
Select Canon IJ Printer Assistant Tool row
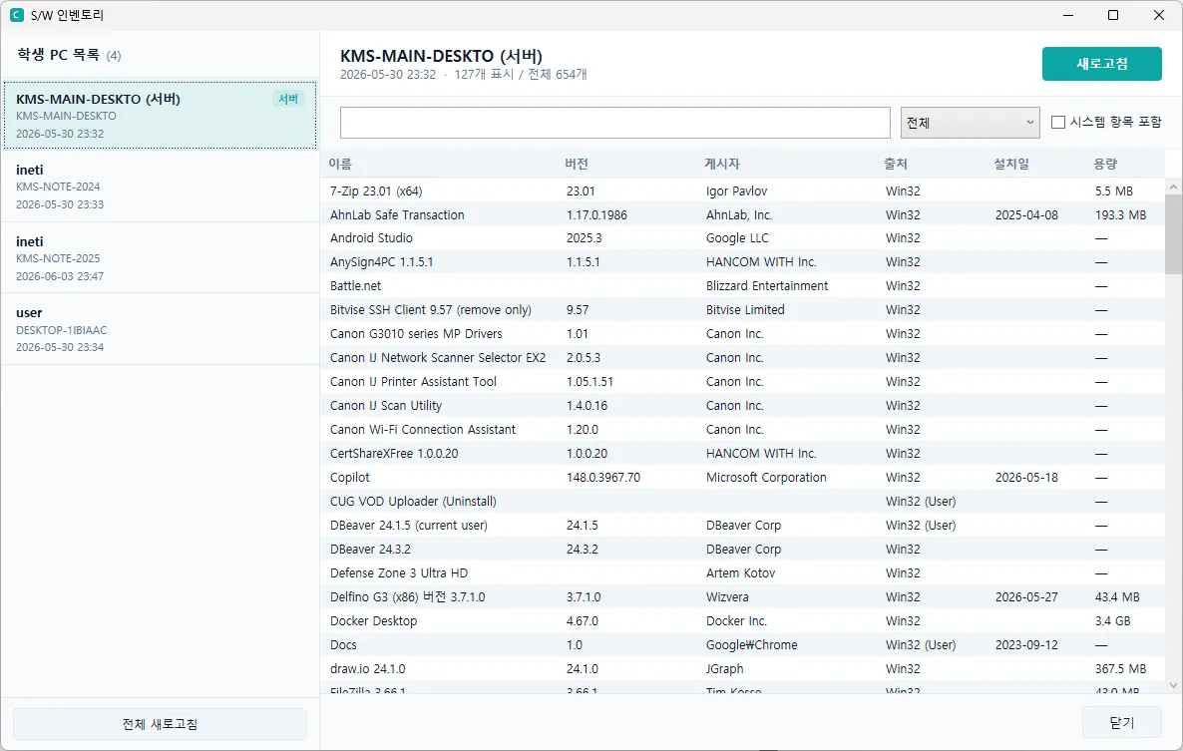coord(743,382)
